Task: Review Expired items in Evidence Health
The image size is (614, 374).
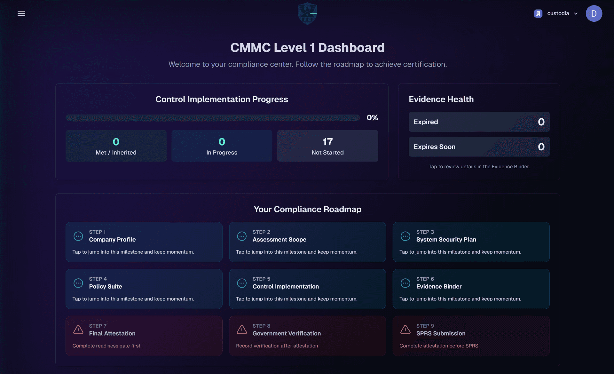Action: [479, 122]
